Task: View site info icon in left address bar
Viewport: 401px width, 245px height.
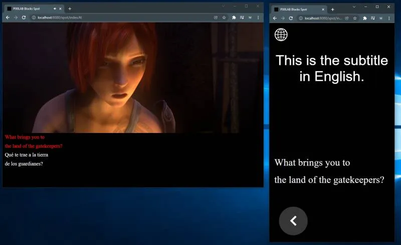Action: click(34, 17)
